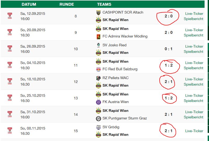Click the RUNDE column header
The image size is (209, 141).
[67, 4]
